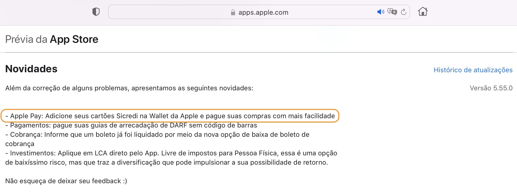Click the 'Além da correção' intro sentence
Viewport: 517px width, 192px height.
(129, 88)
